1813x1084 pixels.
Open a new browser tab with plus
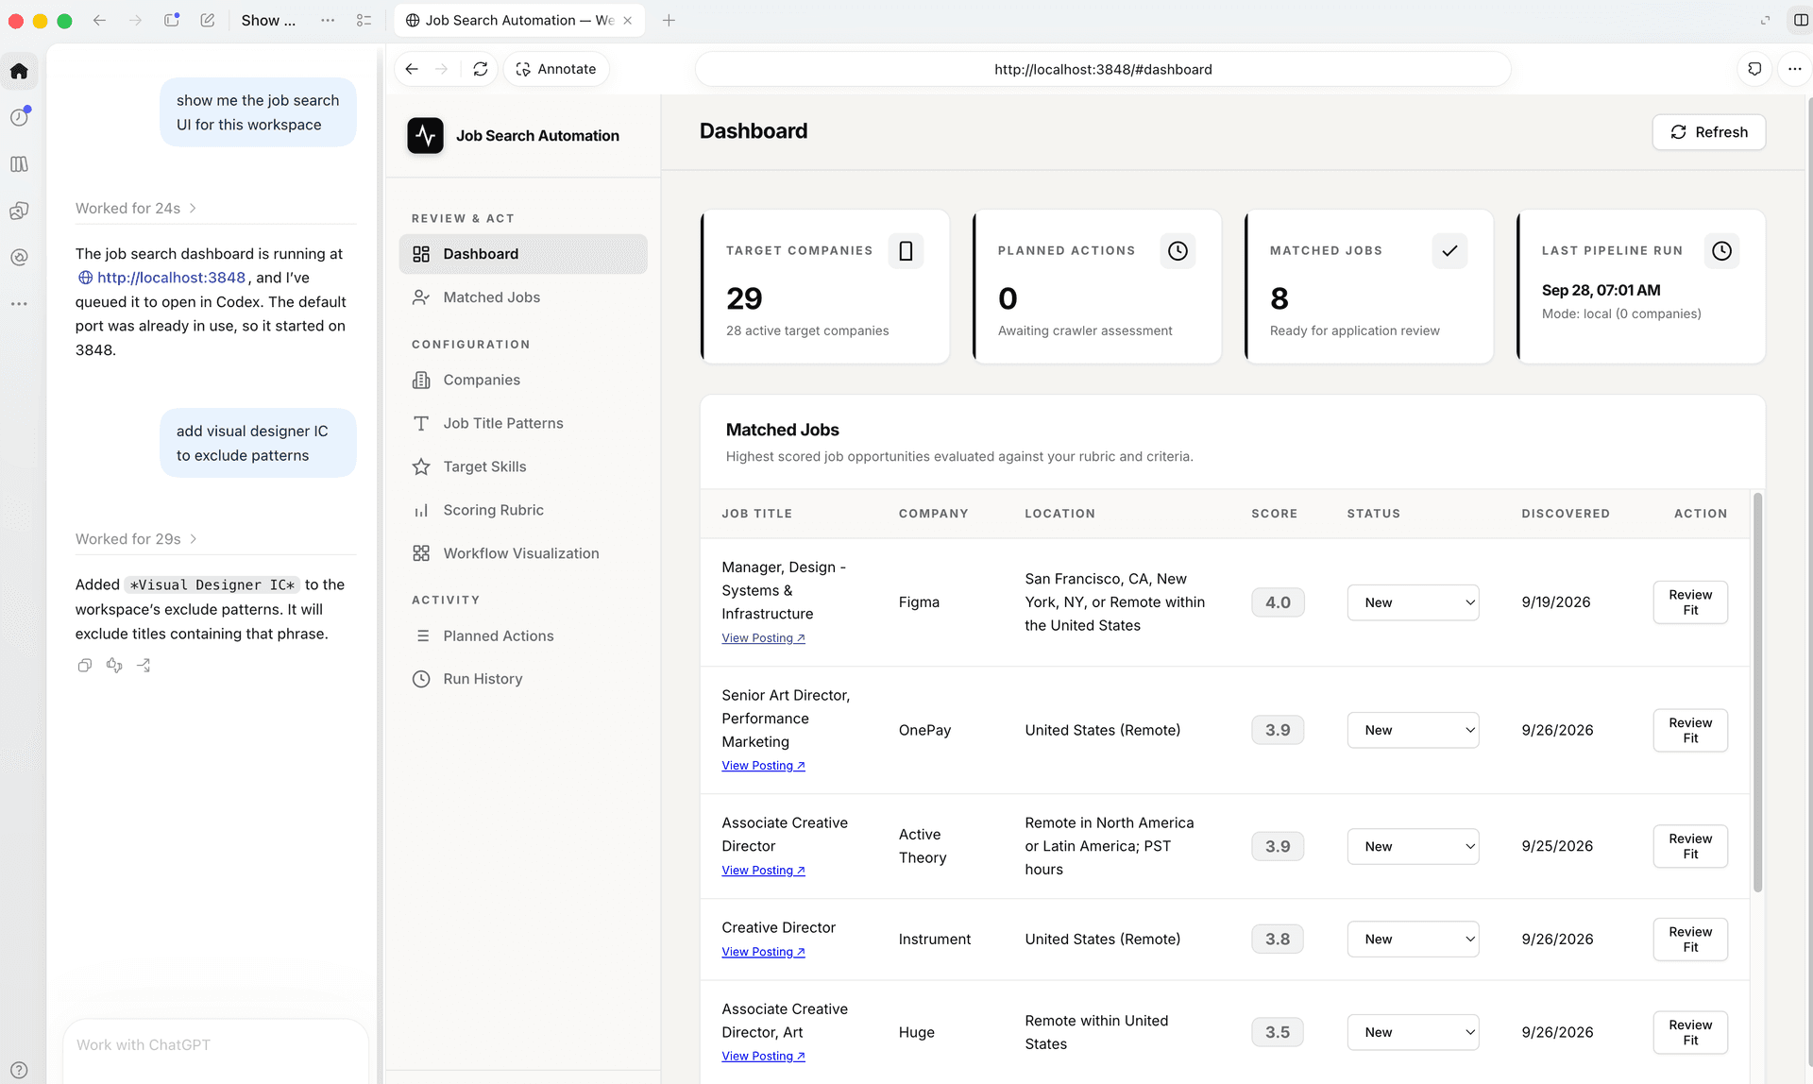click(669, 20)
